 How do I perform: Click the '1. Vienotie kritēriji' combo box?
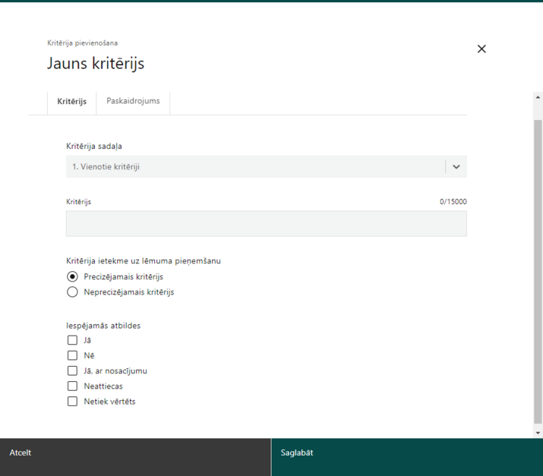coord(266,167)
